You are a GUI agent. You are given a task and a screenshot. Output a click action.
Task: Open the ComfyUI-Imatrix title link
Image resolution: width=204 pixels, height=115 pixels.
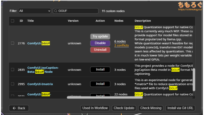(x=40, y=84)
